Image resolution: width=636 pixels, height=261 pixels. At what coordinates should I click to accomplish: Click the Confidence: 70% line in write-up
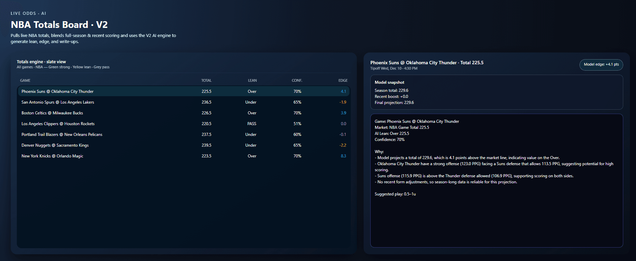click(x=389, y=140)
